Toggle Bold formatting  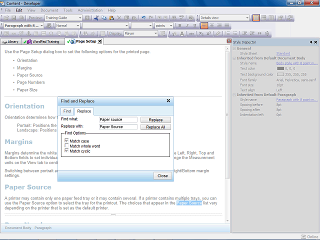[179, 25]
